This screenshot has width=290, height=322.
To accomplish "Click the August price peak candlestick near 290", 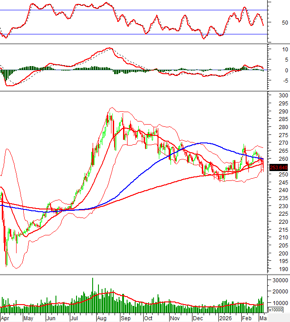I will point(109,115).
